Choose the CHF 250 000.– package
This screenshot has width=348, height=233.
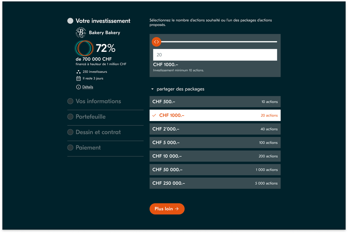coord(215,183)
